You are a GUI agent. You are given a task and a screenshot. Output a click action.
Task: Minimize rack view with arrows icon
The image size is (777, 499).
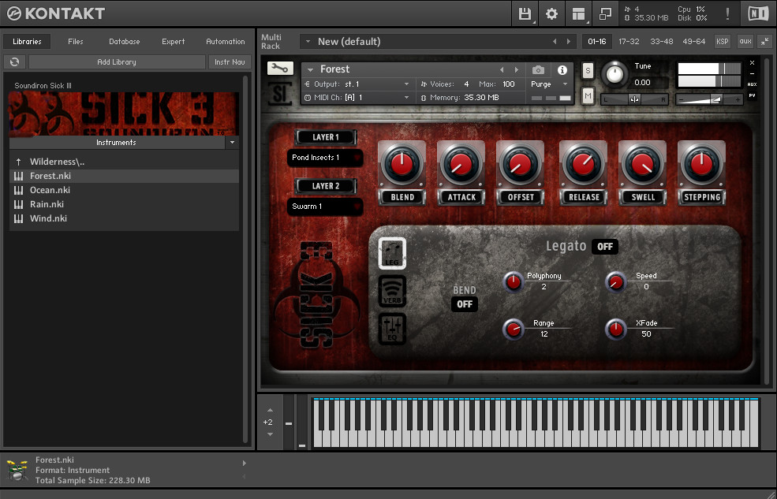click(765, 42)
